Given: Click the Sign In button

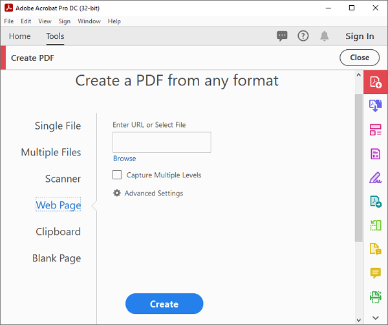Looking at the screenshot, I should coord(360,36).
